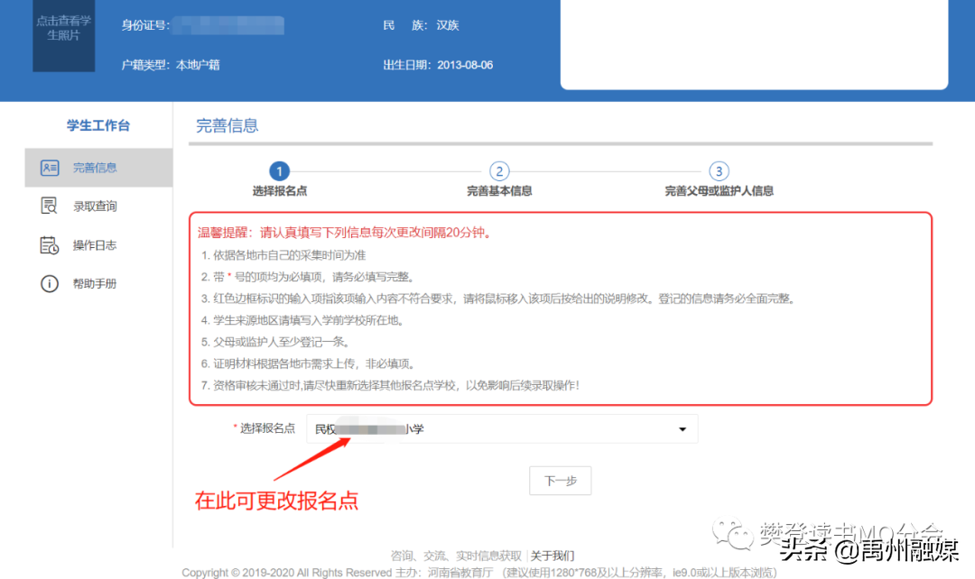This screenshot has width=975, height=579.
Task: Open the 关于我们 footer link
Action: 552,556
